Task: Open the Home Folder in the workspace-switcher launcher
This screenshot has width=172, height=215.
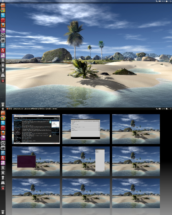Action: coord(3,113)
